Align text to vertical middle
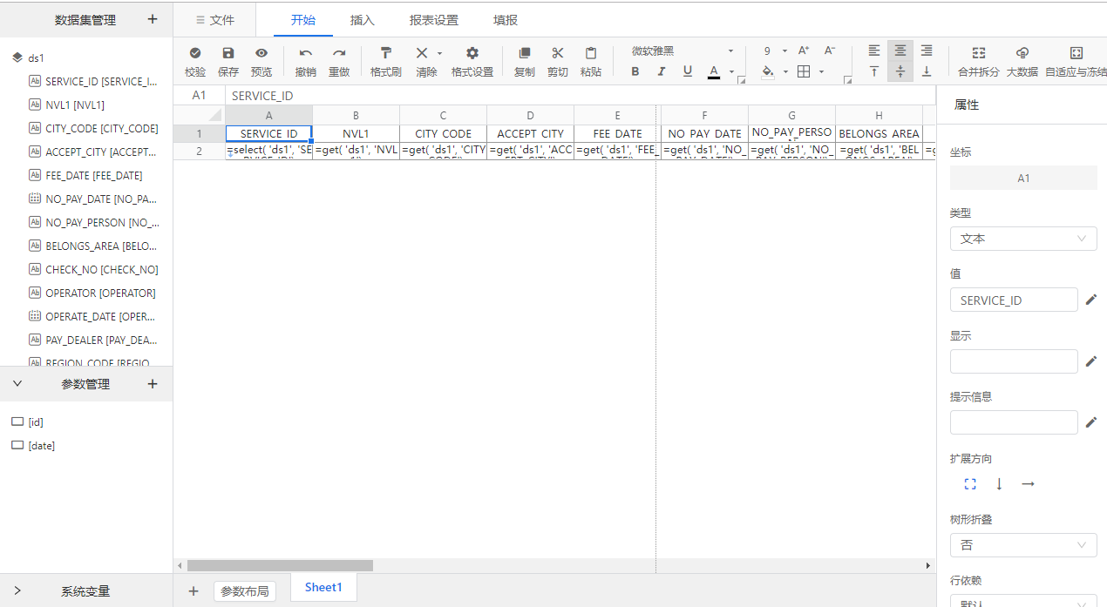 [900, 71]
